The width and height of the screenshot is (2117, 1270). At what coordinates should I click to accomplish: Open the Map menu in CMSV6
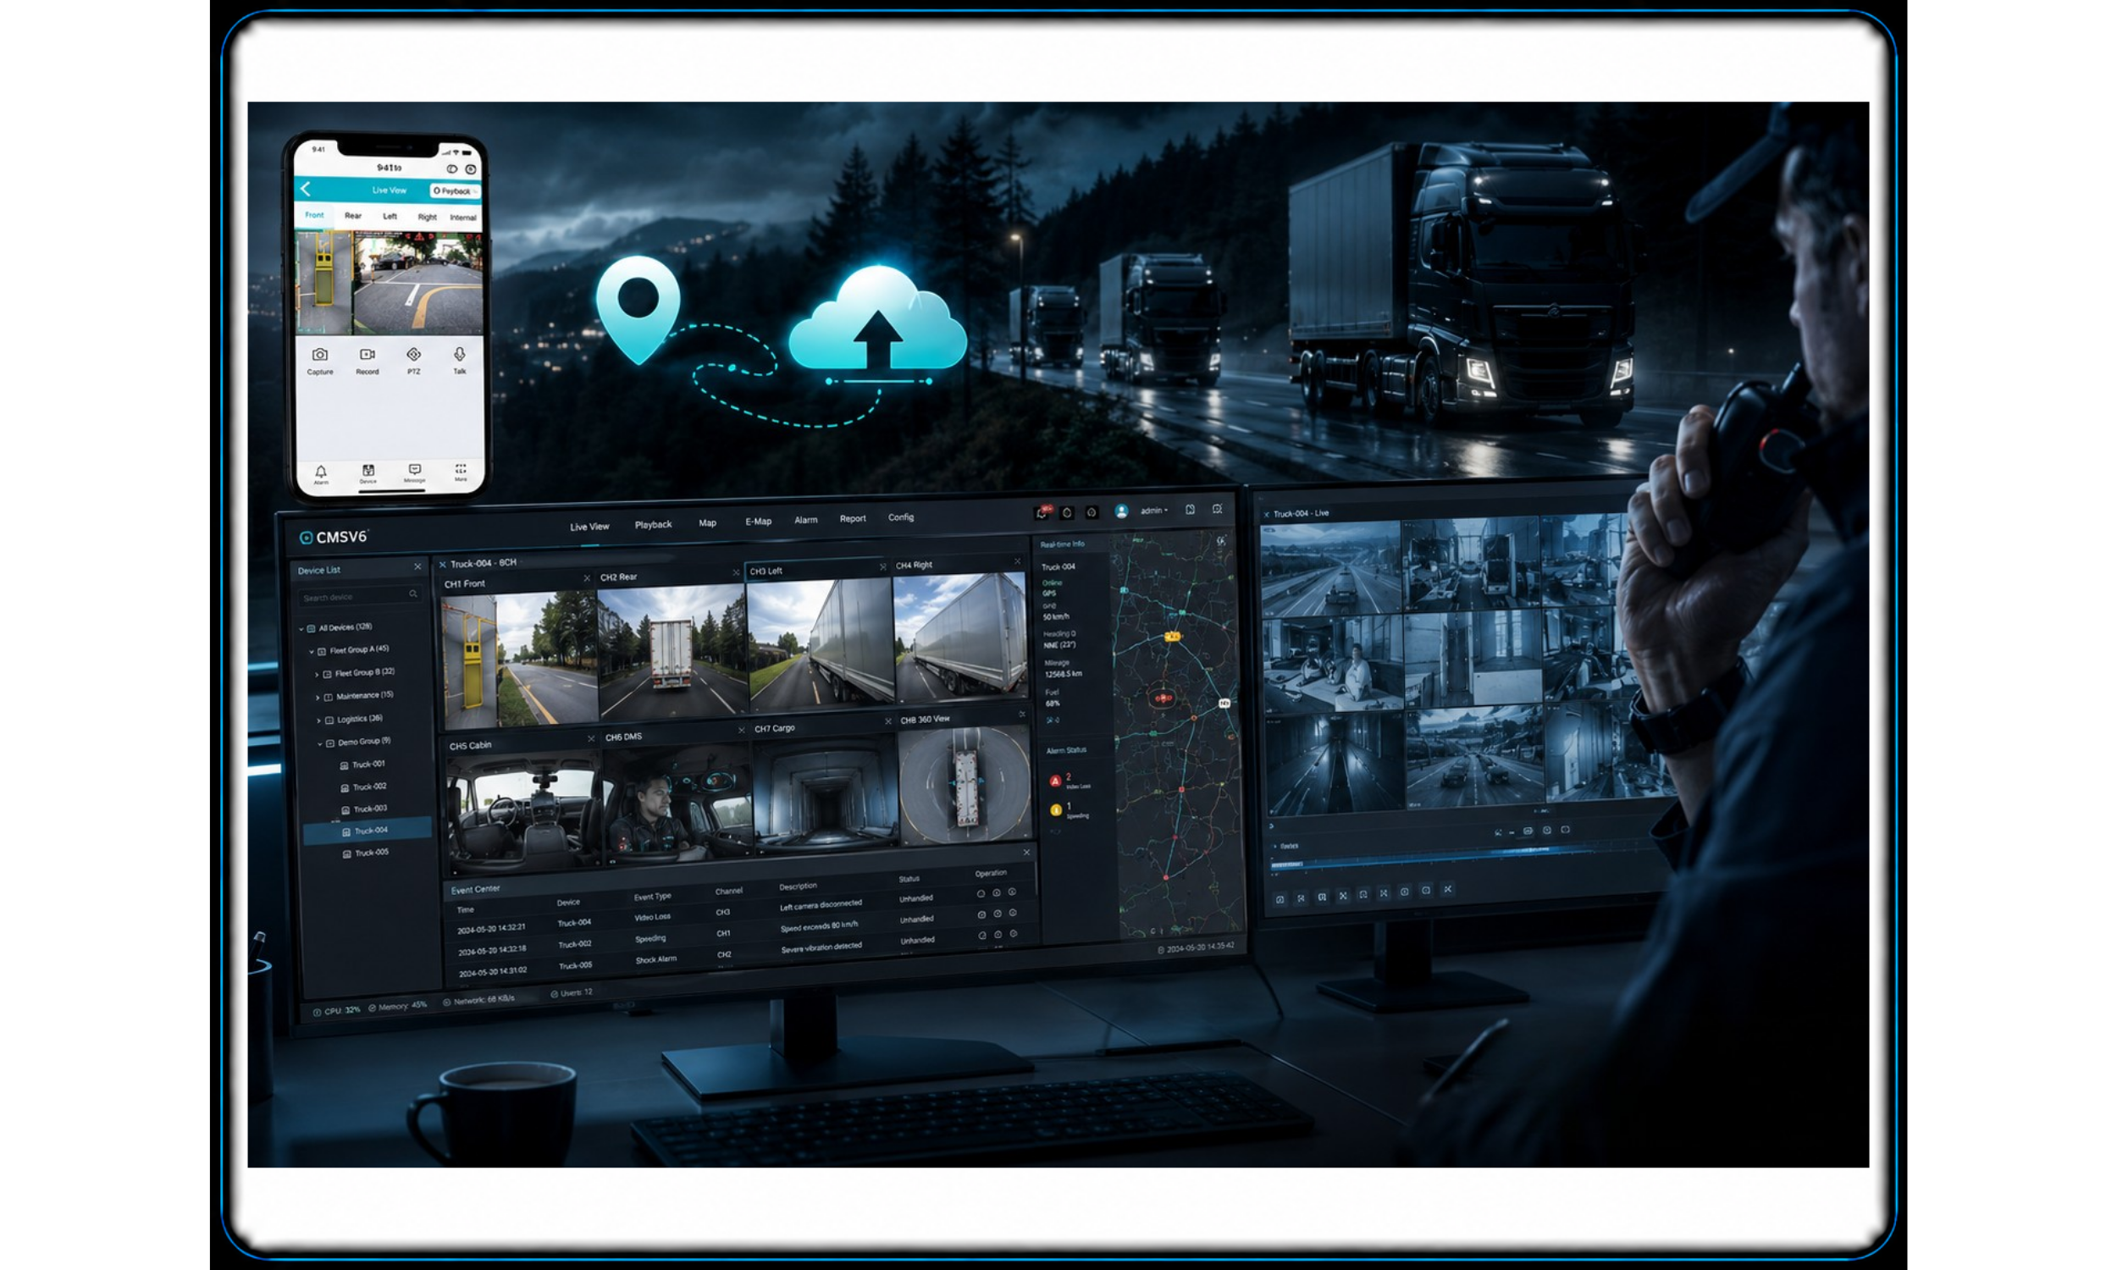point(708,523)
